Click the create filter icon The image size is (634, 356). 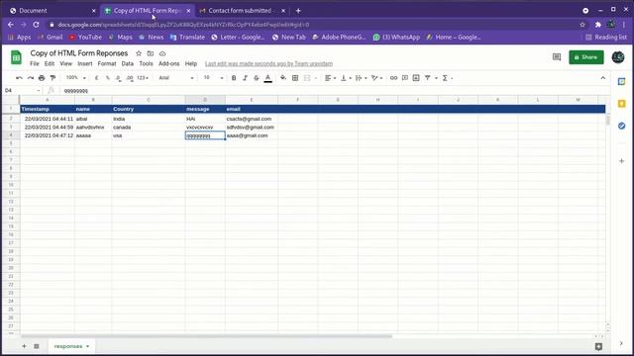(x=428, y=78)
